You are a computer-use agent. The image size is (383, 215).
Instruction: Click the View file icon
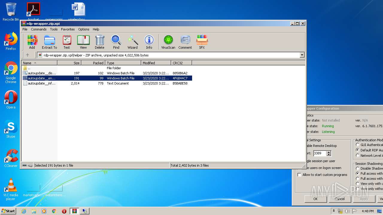pos(83,42)
